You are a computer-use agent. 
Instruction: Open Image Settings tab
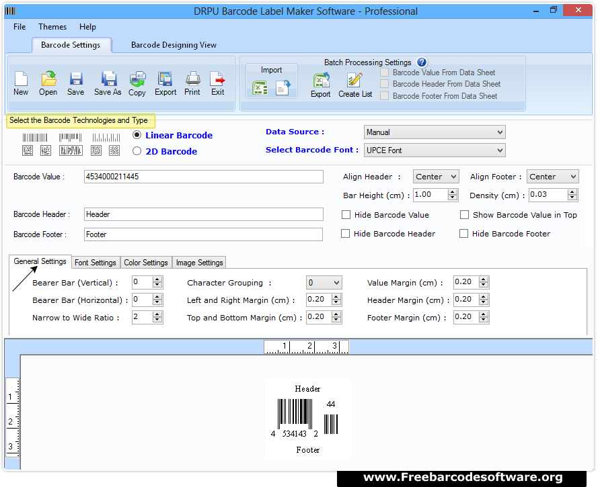point(199,263)
